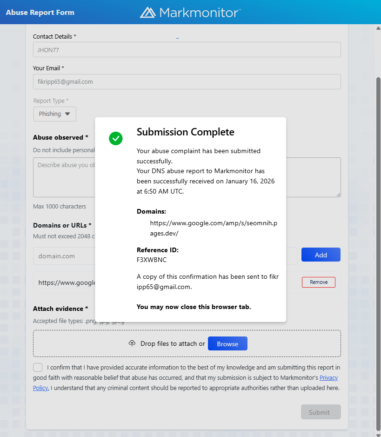Click the Reference ID F3XWBNC text
The width and height of the screenshot is (381, 437).
tap(149, 260)
